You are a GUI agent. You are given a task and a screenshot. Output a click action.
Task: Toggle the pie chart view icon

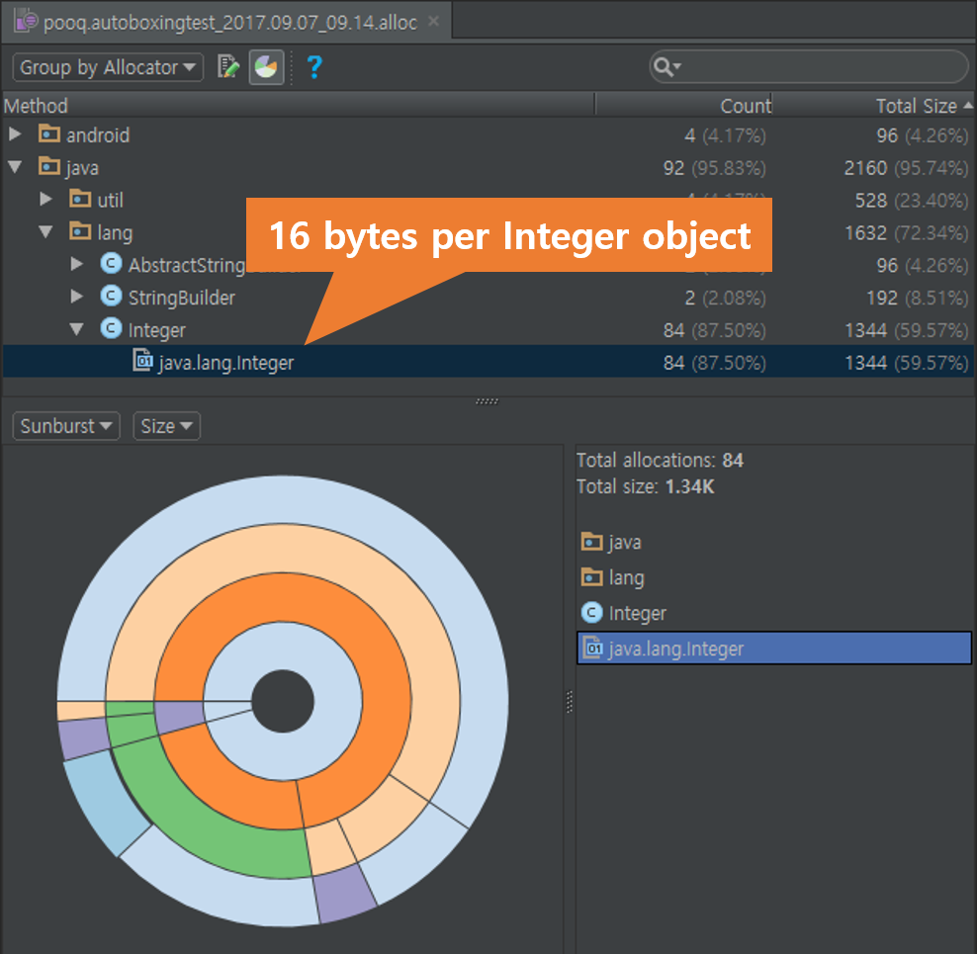[x=266, y=67]
